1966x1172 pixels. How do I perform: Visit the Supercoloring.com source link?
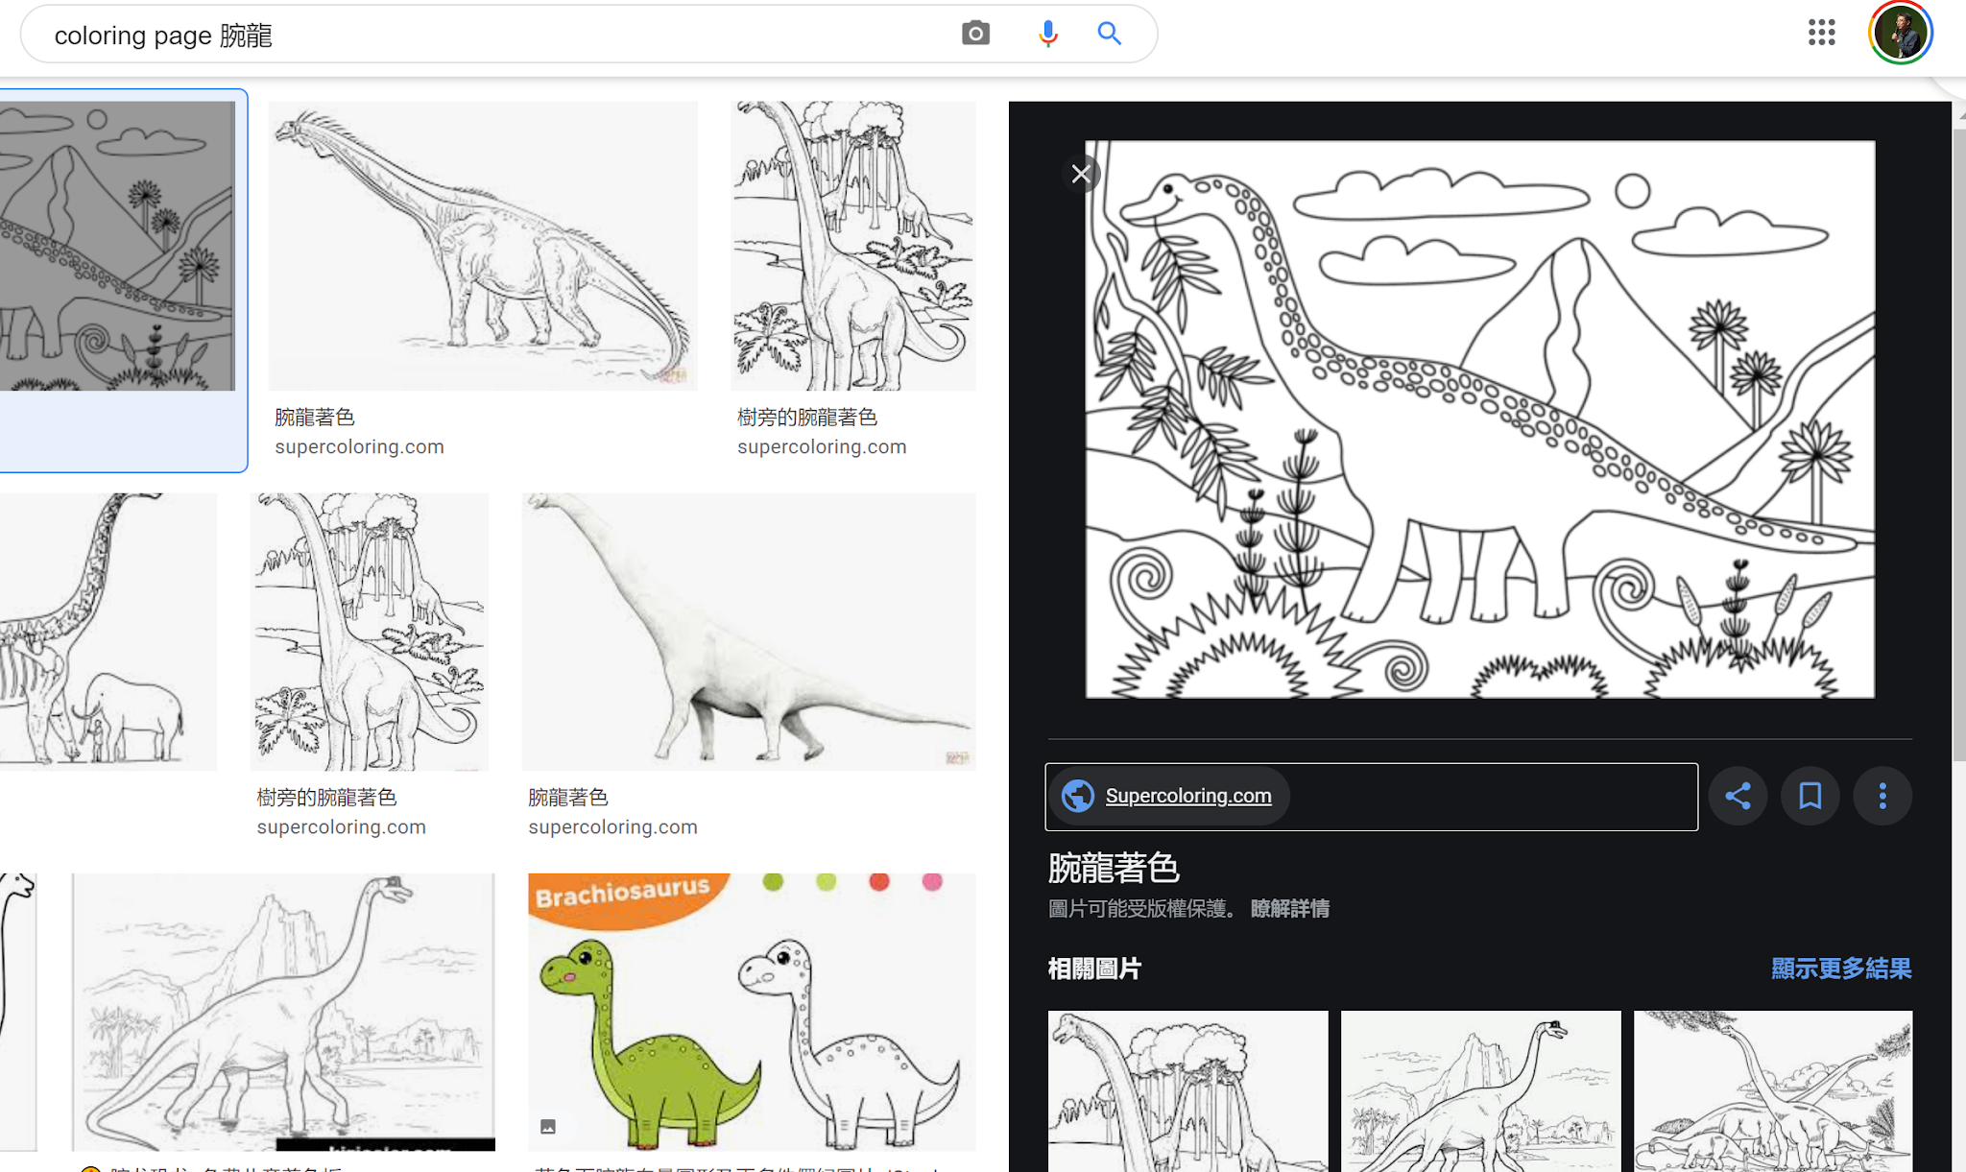coord(1187,796)
